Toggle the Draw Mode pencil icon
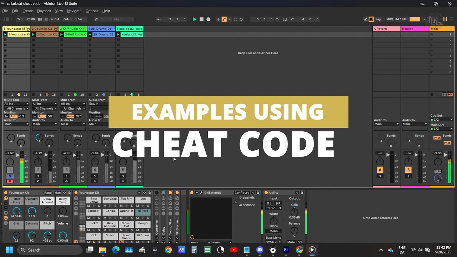Image resolution: width=457 pixels, height=257 pixels. [366, 19]
